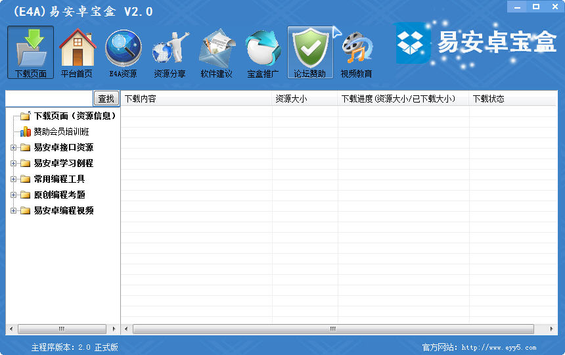Select the 易安卓编程视频 label
565x355 pixels.
(x=64, y=211)
